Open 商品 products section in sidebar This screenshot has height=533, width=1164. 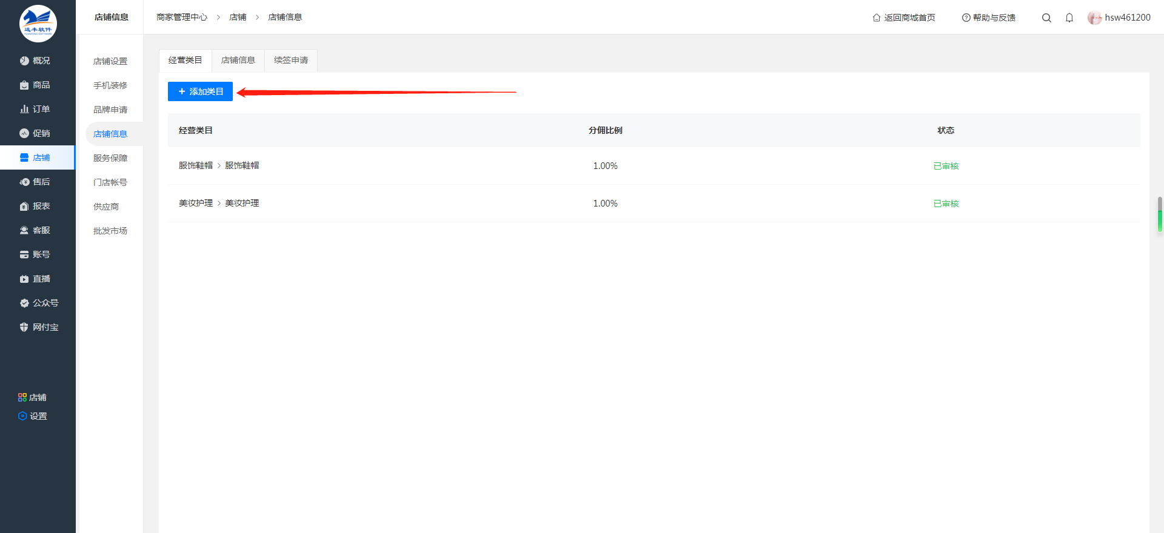[x=35, y=85]
